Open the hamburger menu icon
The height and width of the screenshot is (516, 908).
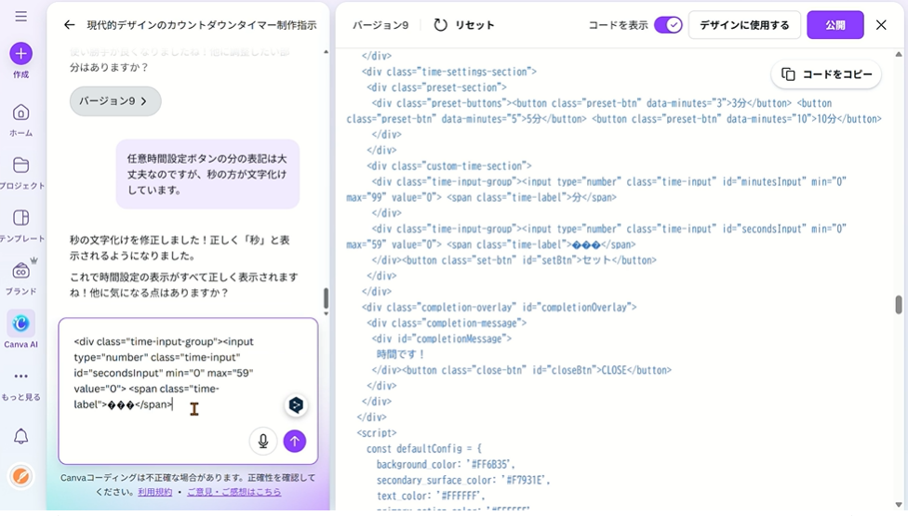coord(20,16)
